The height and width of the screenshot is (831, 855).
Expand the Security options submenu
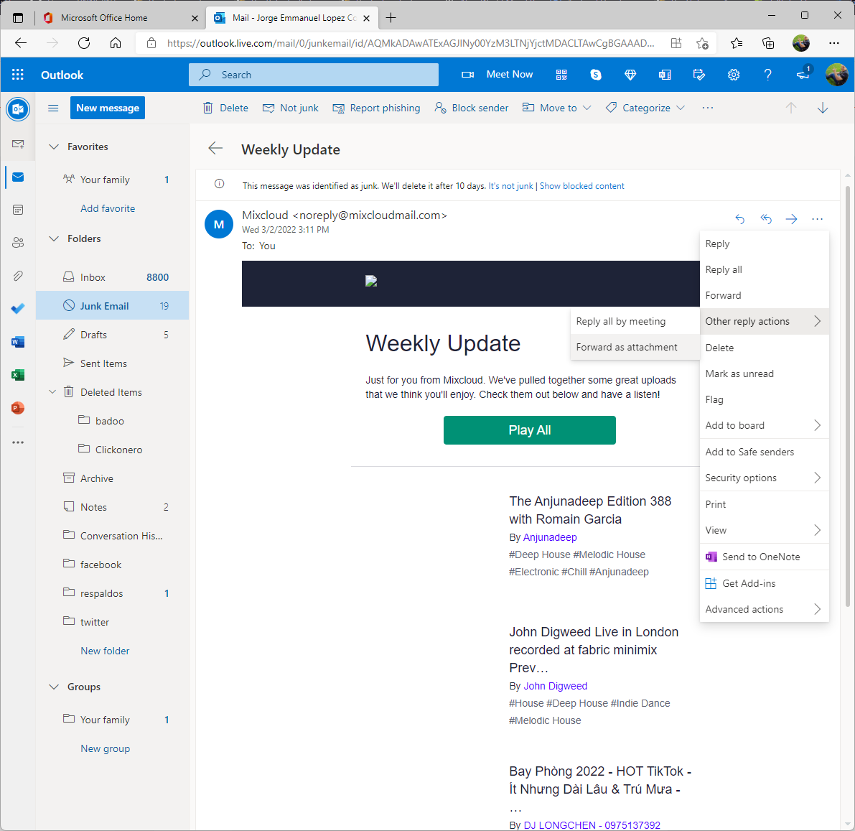point(765,478)
